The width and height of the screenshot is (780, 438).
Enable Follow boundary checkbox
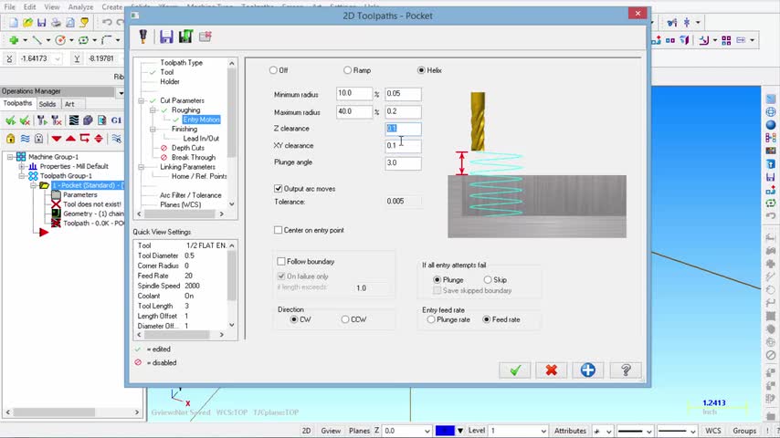[x=281, y=262]
